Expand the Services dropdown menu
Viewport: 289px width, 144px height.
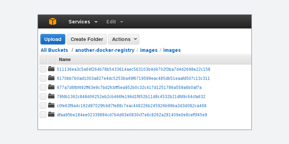[x=83, y=22]
